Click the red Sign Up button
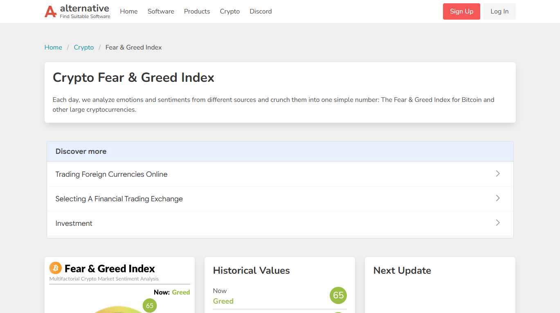560x313 pixels. coord(461,11)
